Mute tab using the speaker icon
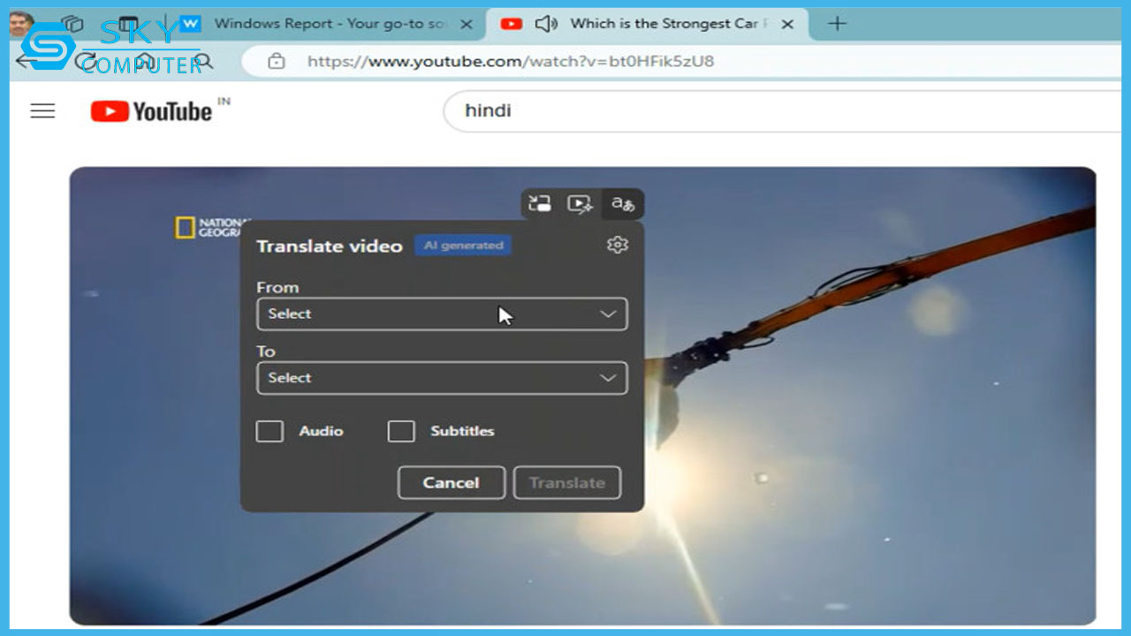Viewport: 1131px width, 636px height. (x=546, y=24)
